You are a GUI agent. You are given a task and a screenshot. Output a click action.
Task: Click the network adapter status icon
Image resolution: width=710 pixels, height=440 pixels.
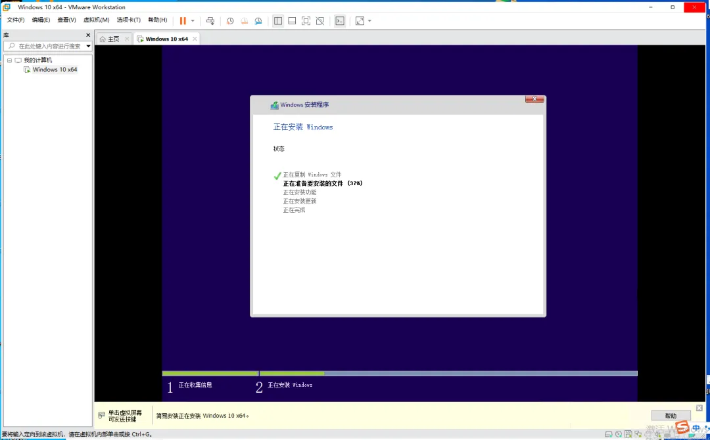pyautogui.click(x=638, y=435)
